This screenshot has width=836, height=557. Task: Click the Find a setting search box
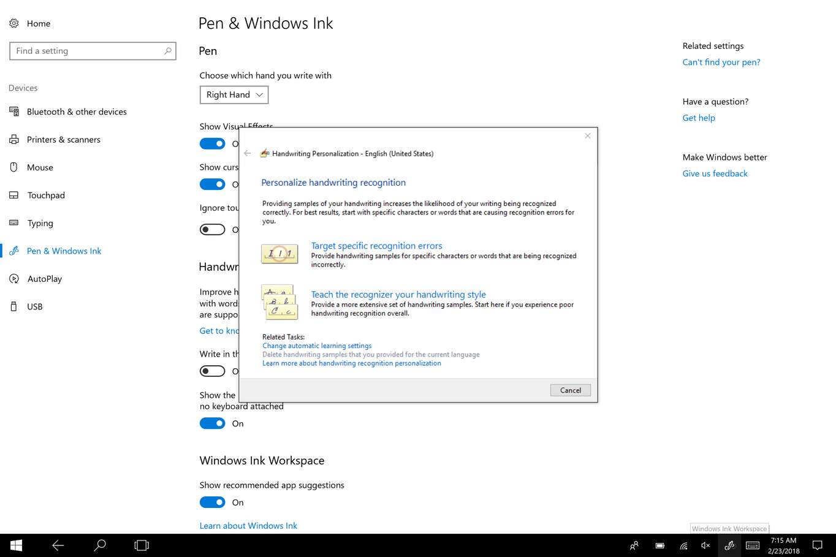(x=93, y=51)
